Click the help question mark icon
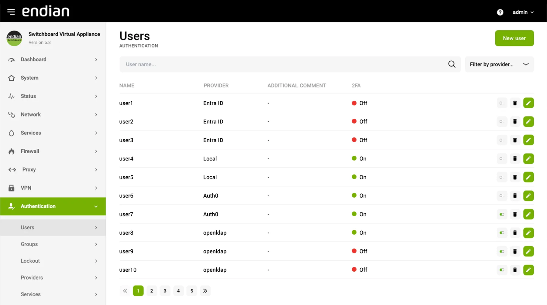This screenshot has height=305, width=547. pos(500,12)
